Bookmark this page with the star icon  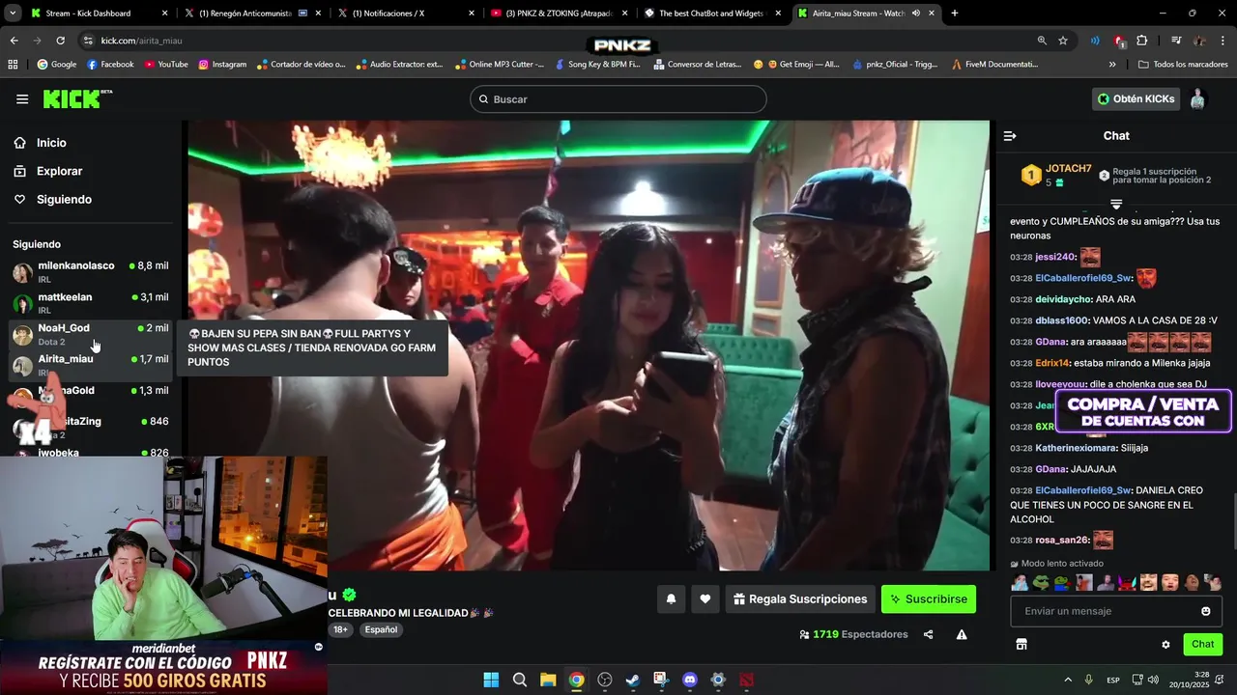click(1063, 41)
